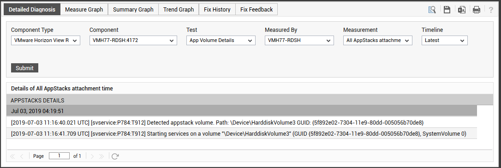Expand the Component dropdown VMH77-RDSH:4172
This screenshot has height=168, width=501.
(x=133, y=41)
